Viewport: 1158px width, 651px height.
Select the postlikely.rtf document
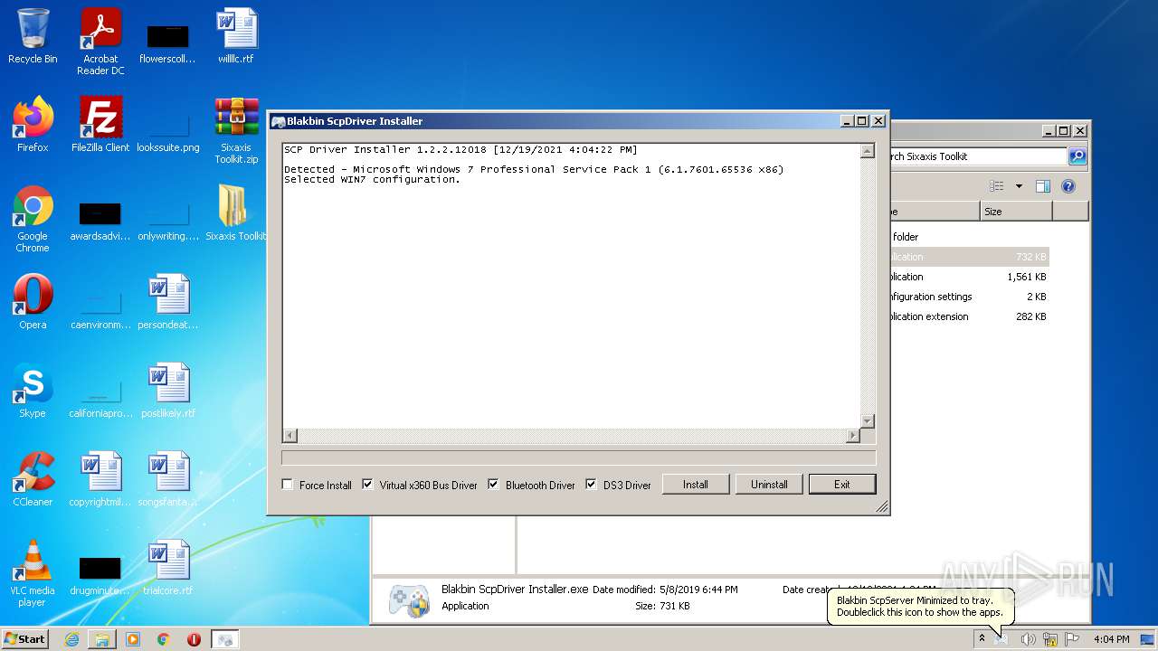tap(168, 391)
